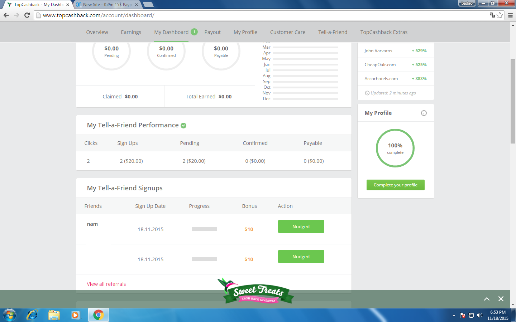This screenshot has height=322, width=516.
Task: Go back to the previous page
Action: click(x=6, y=15)
